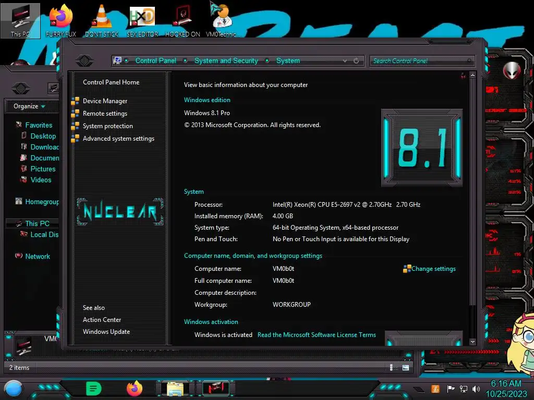The image size is (534, 400).
Task: Open the HOOKED ON desktop shortcut
Action: 183,20
